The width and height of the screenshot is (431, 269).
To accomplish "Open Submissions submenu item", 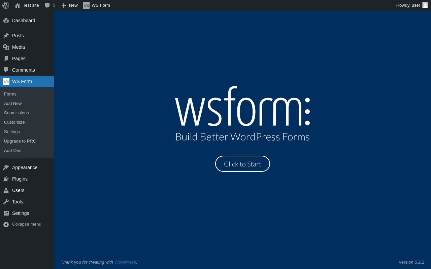I will point(27,113).
